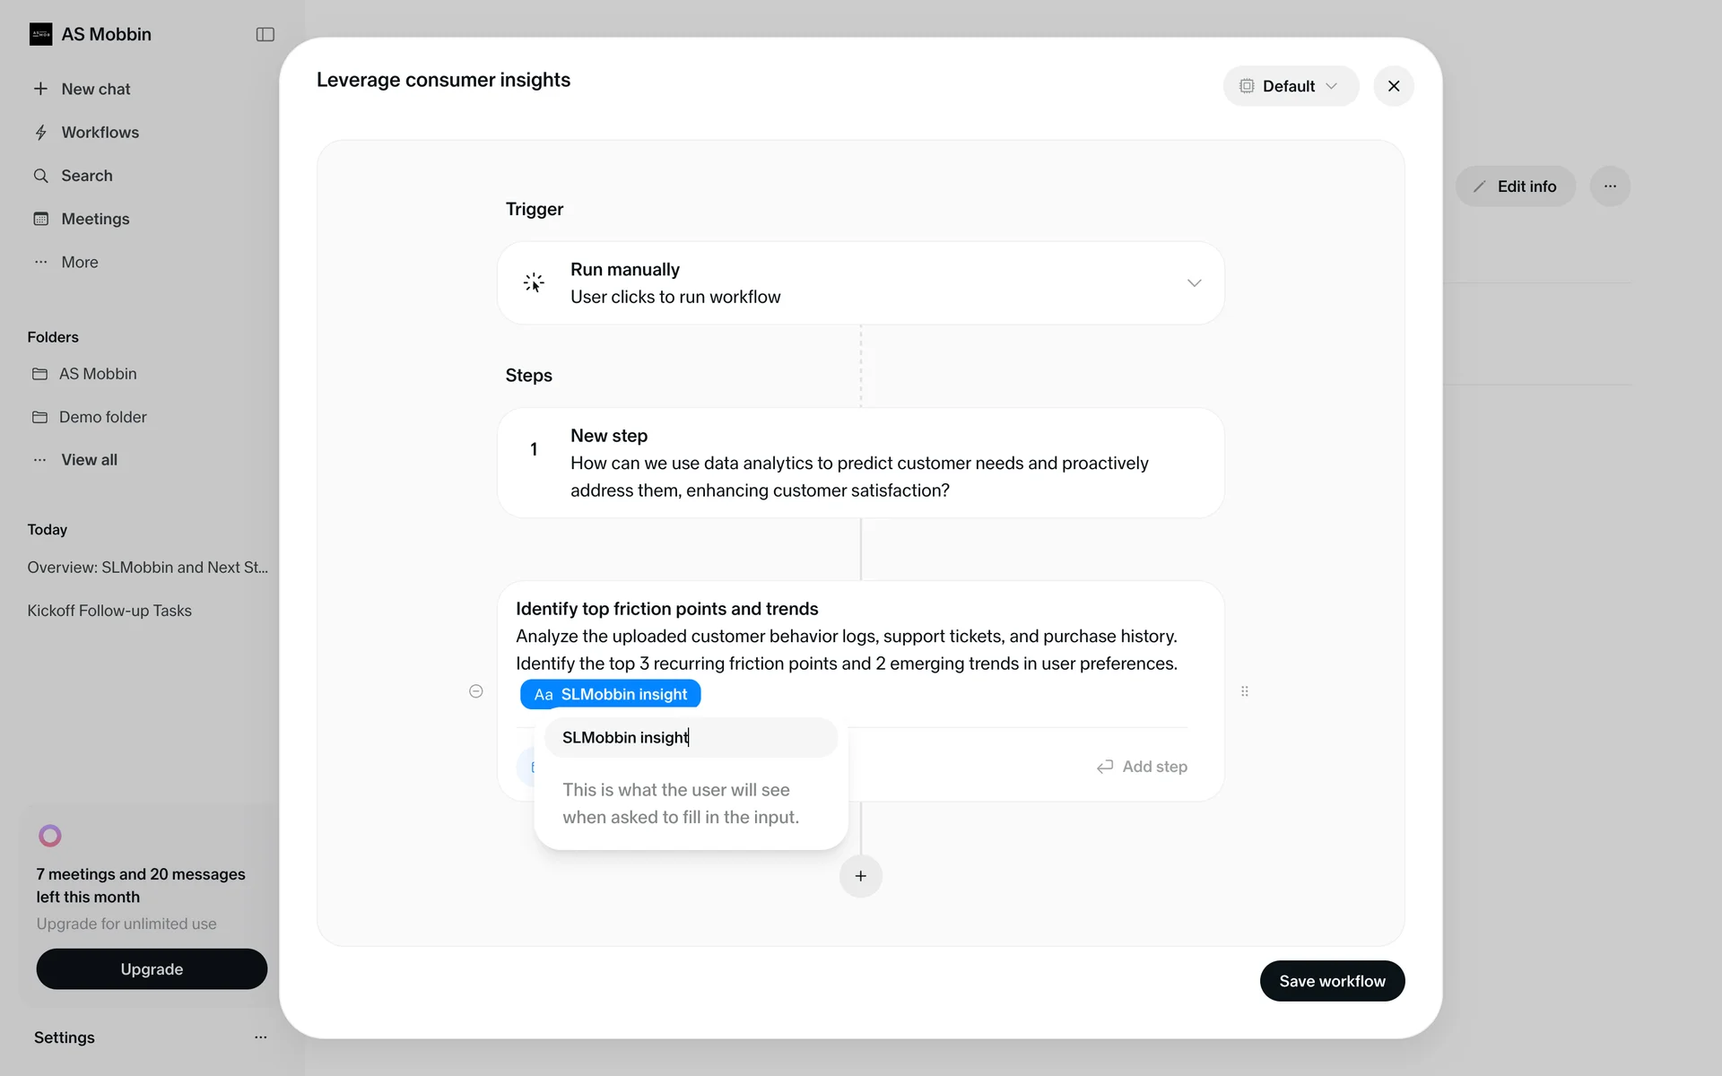Viewport: 1722px width, 1076px height.
Task: Click the drag handle beside the step
Action: tap(1245, 691)
